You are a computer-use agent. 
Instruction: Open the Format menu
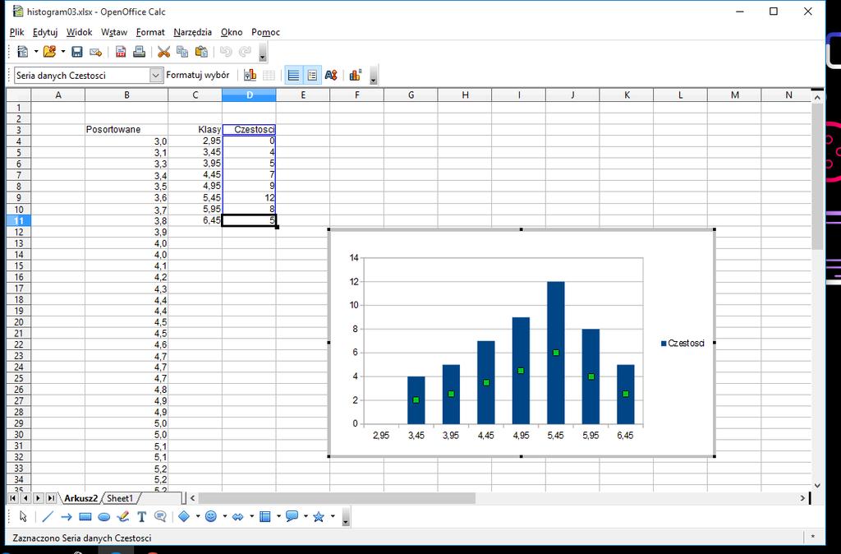coord(150,32)
